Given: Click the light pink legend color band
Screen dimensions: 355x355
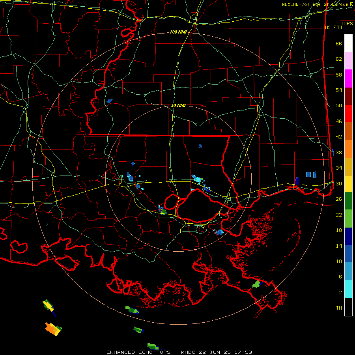Looking at the screenshot, I should (348, 61).
